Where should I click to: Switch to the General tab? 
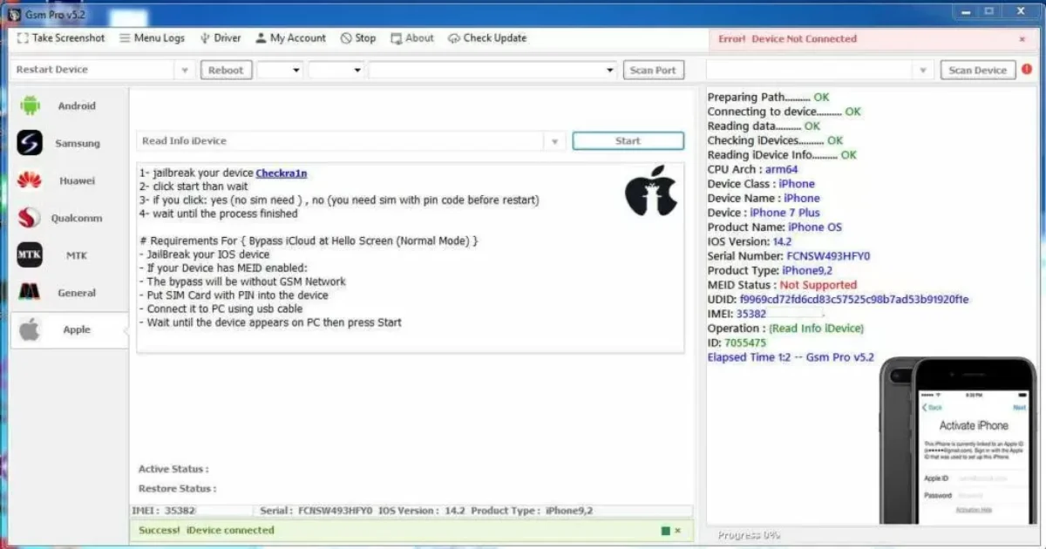tap(77, 293)
